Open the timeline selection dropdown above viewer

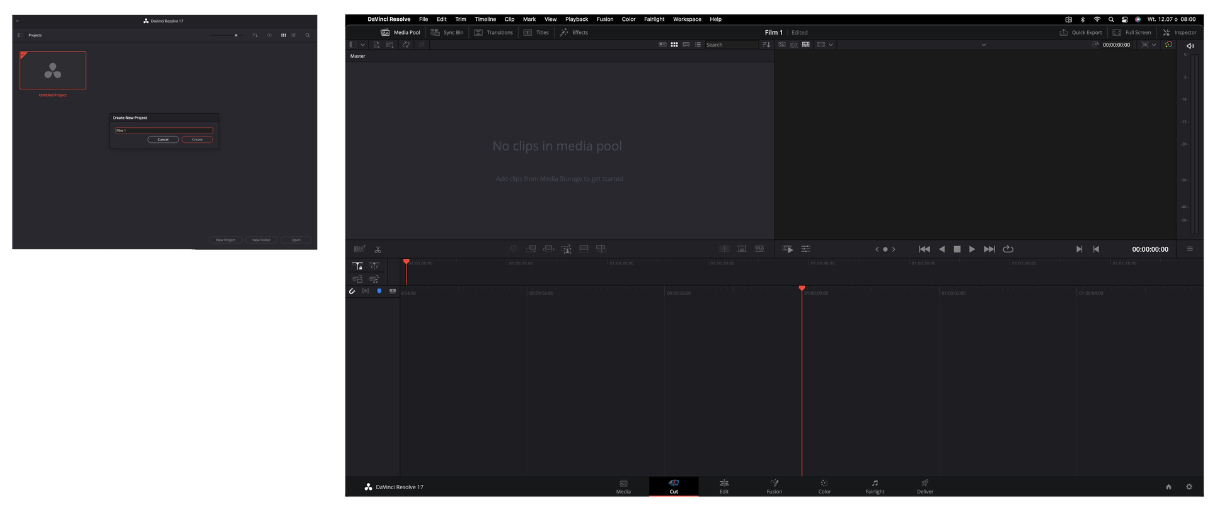pyautogui.click(x=984, y=45)
